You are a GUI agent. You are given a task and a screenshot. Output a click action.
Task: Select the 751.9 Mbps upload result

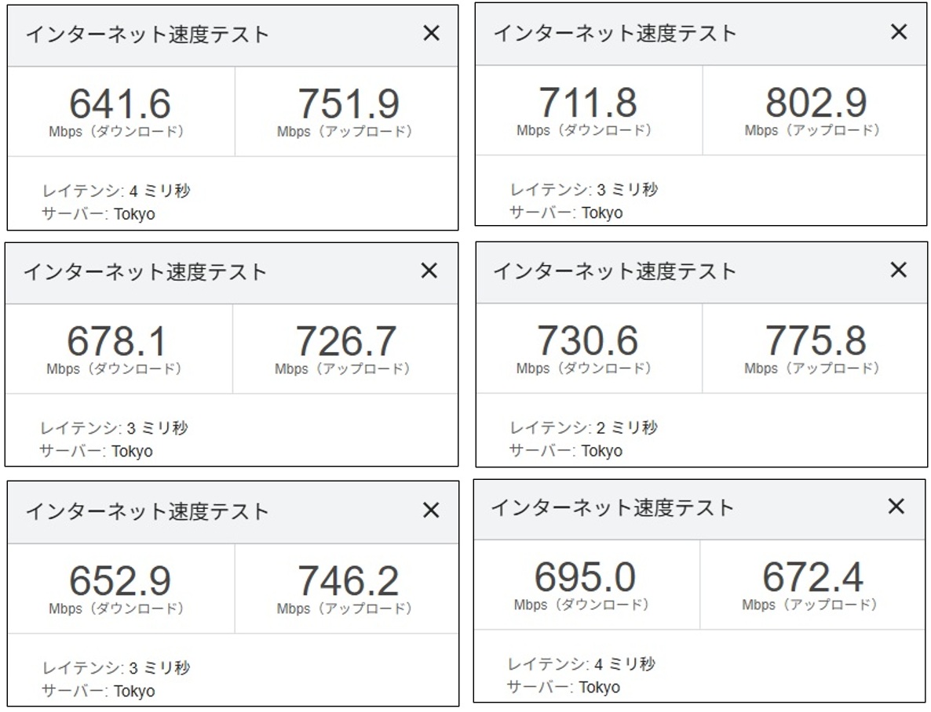(348, 105)
